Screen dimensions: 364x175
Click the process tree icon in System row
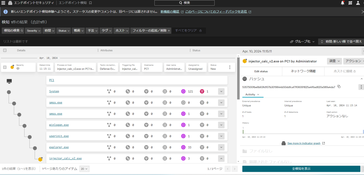click(109, 91)
